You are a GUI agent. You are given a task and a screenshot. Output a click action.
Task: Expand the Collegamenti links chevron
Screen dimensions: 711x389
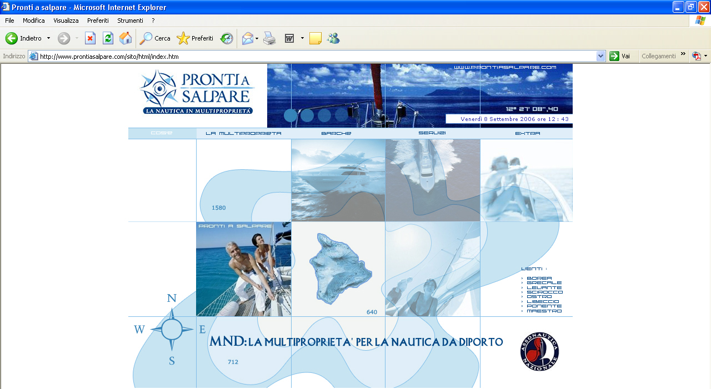(x=683, y=54)
